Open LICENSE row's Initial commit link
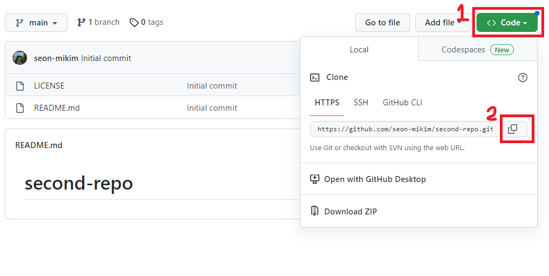This screenshot has width=549, height=276. tap(212, 86)
